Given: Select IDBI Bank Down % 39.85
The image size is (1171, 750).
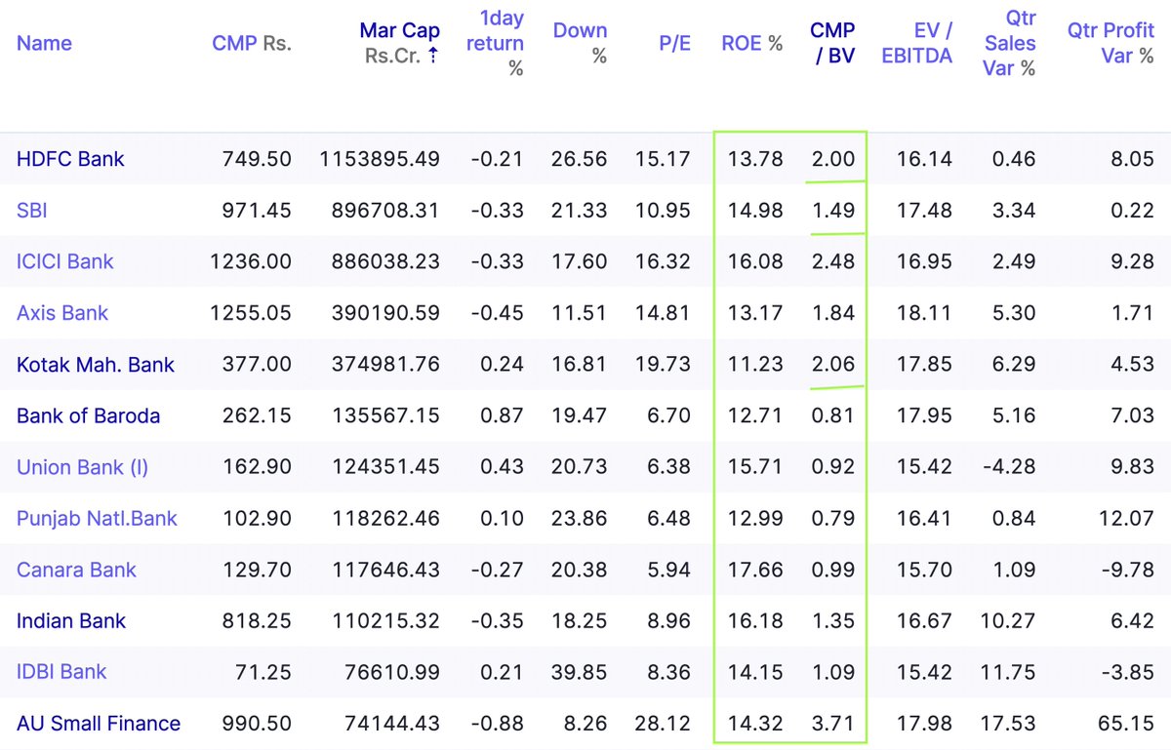Looking at the screenshot, I should tap(580, 671).
